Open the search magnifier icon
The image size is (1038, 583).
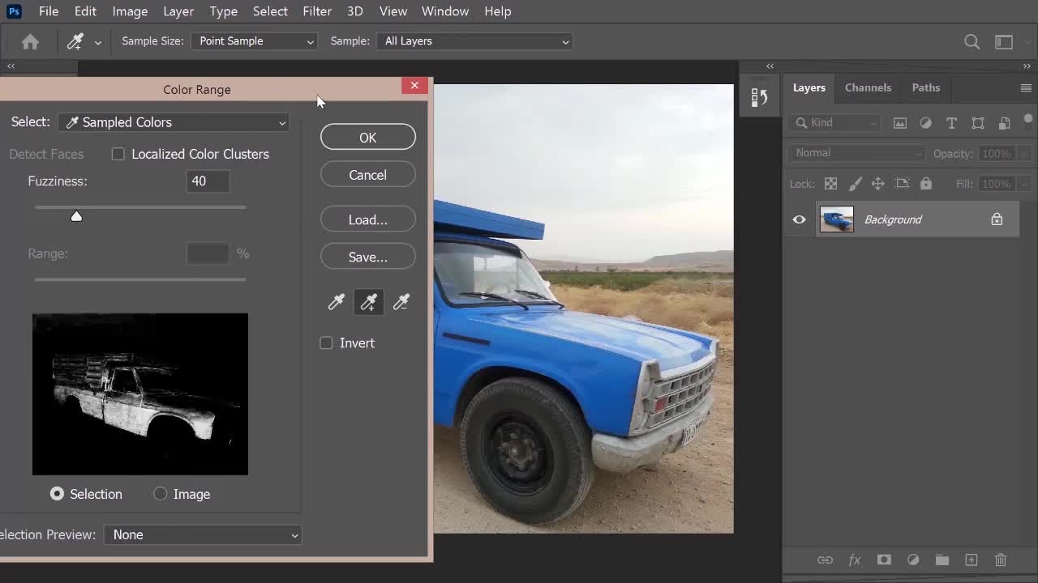pyautogui.click(x=972, y=42)
